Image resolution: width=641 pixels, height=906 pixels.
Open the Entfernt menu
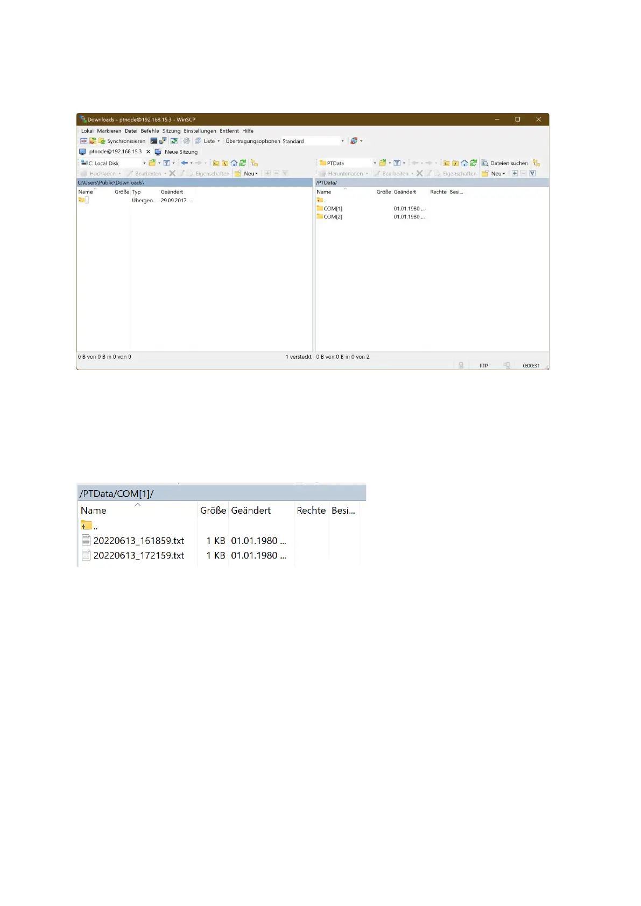(x=229, y=131)
